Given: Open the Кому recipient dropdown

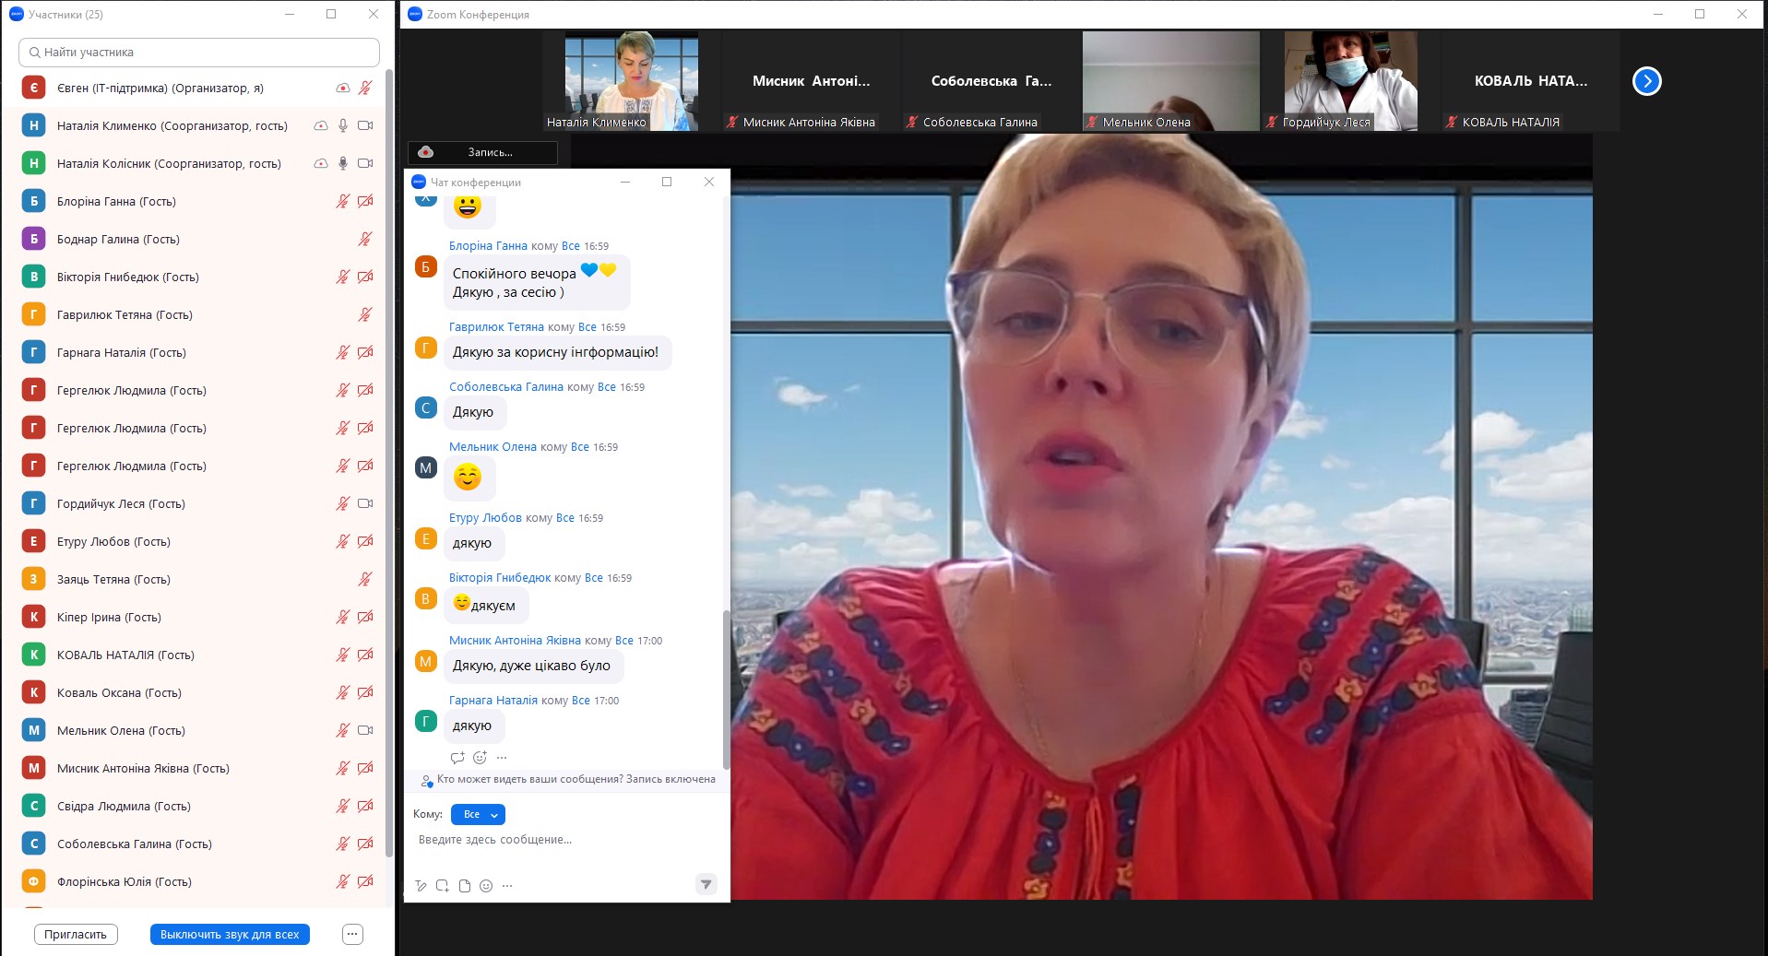Looking at the screenshot, I should click(478, 814).
